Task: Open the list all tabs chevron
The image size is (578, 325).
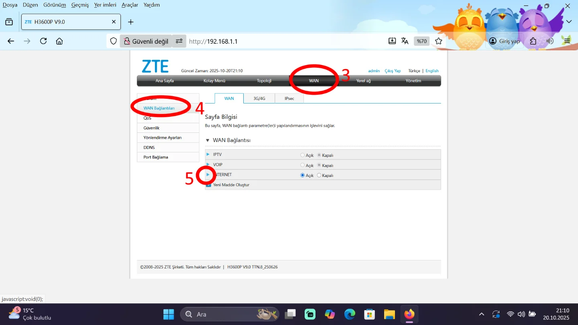Action: pyautogui.click(x=569, y=22)
